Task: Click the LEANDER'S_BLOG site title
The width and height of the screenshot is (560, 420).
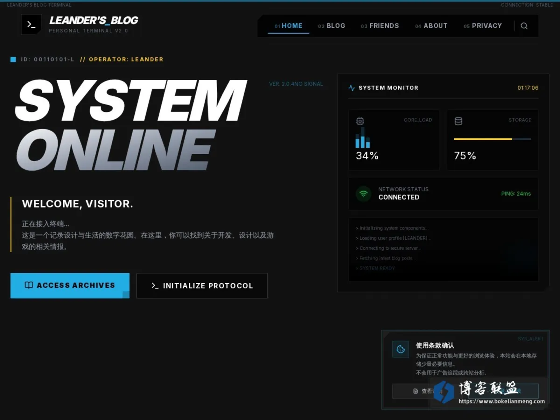Action: coord(94,21)
